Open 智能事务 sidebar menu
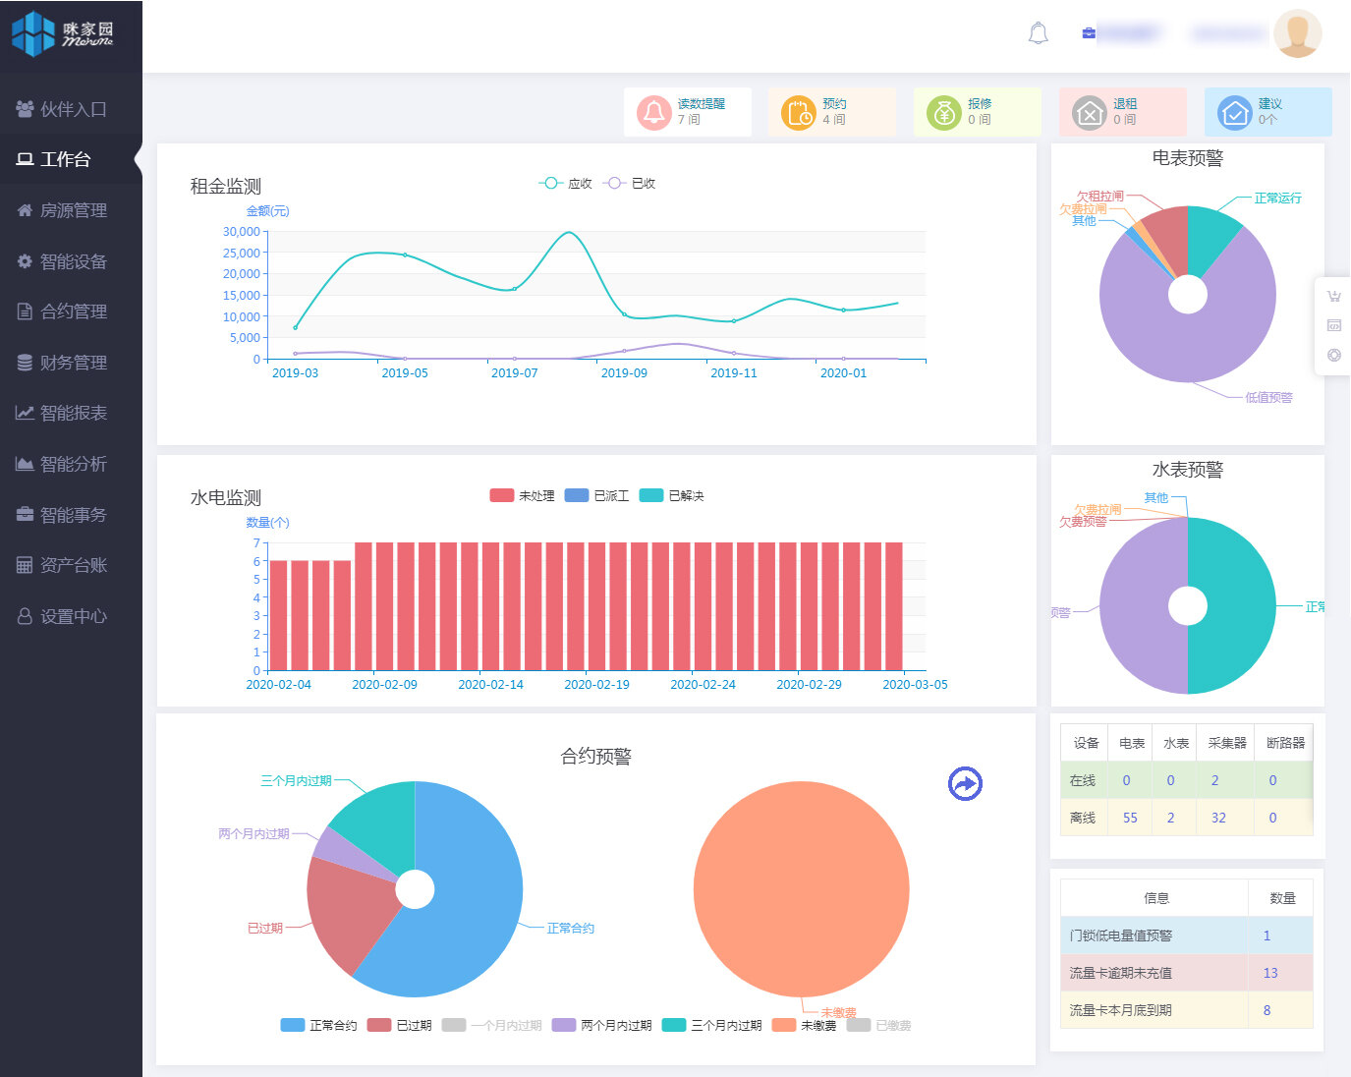1351x1077 pixels. pos(71,515)
